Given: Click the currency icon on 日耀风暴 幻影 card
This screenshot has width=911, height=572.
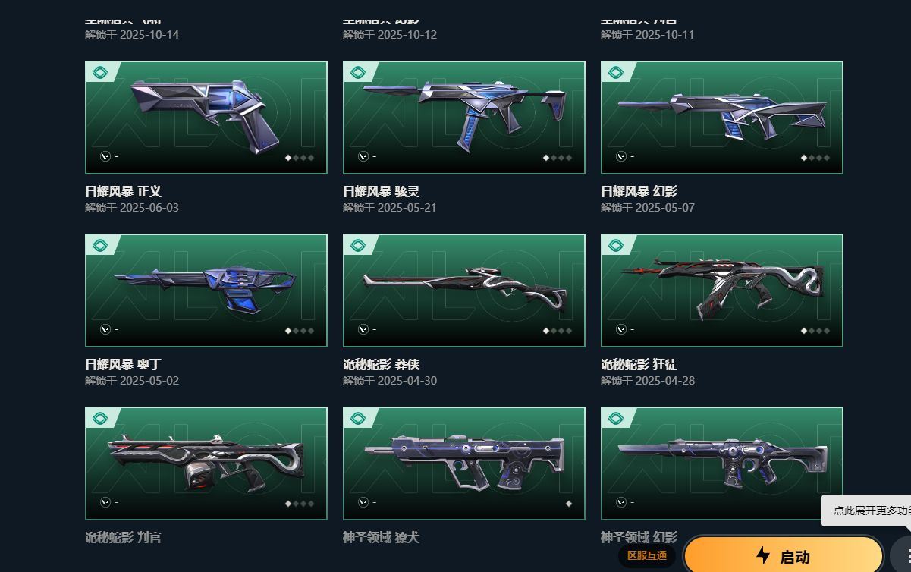Looking at the screenshot, I should (621, 156).
